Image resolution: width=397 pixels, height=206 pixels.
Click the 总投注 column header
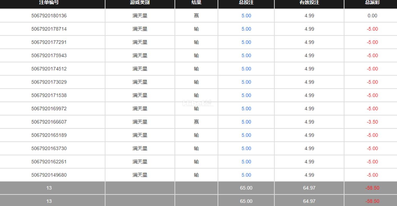[x=246, y=3]
